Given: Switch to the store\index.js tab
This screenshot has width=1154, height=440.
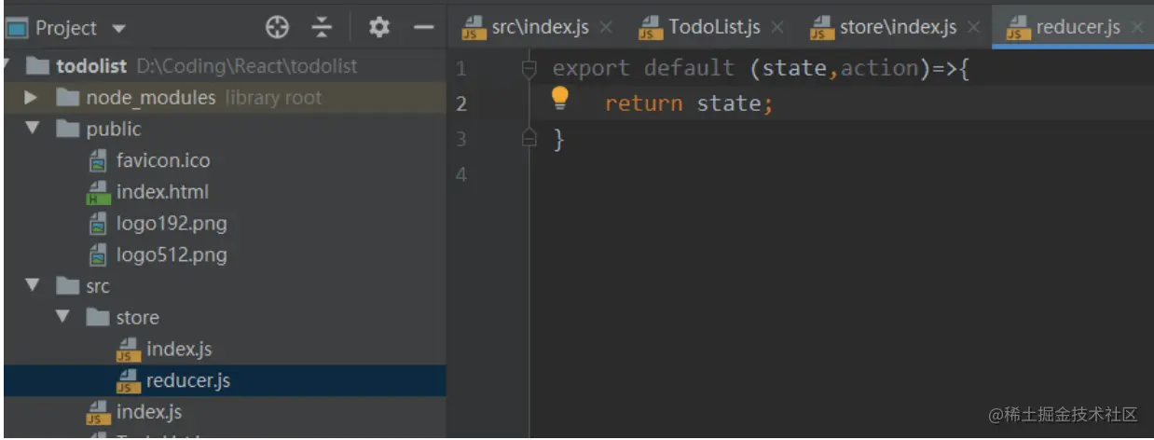Looking at the screenshot, I should 886,27.
